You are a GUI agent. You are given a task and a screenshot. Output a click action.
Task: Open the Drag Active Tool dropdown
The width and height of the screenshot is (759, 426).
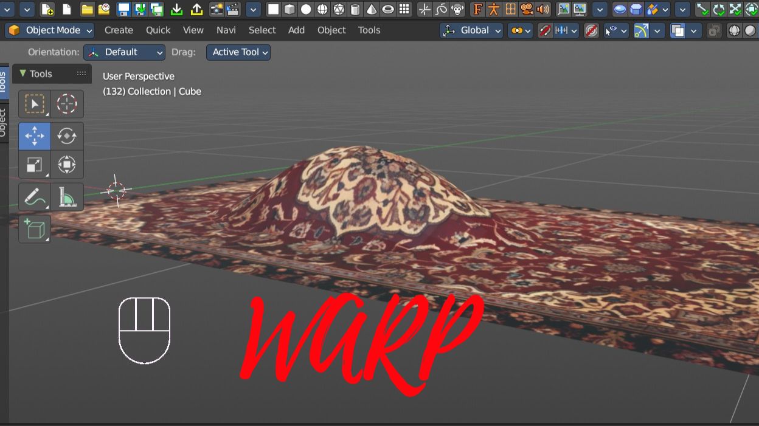pos(238,52)
